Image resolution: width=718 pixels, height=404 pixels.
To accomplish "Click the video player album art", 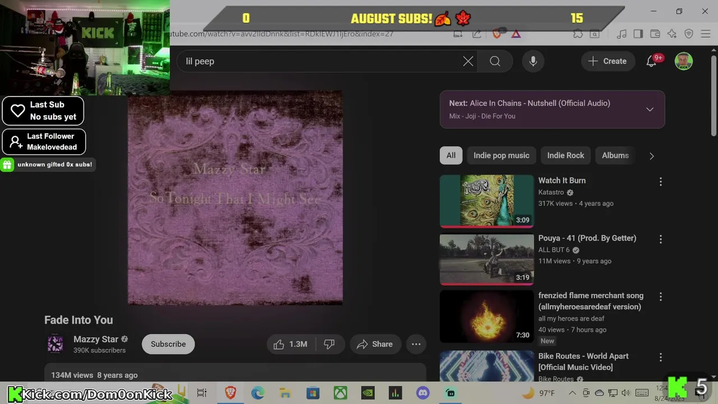I will tap(235, 198).
